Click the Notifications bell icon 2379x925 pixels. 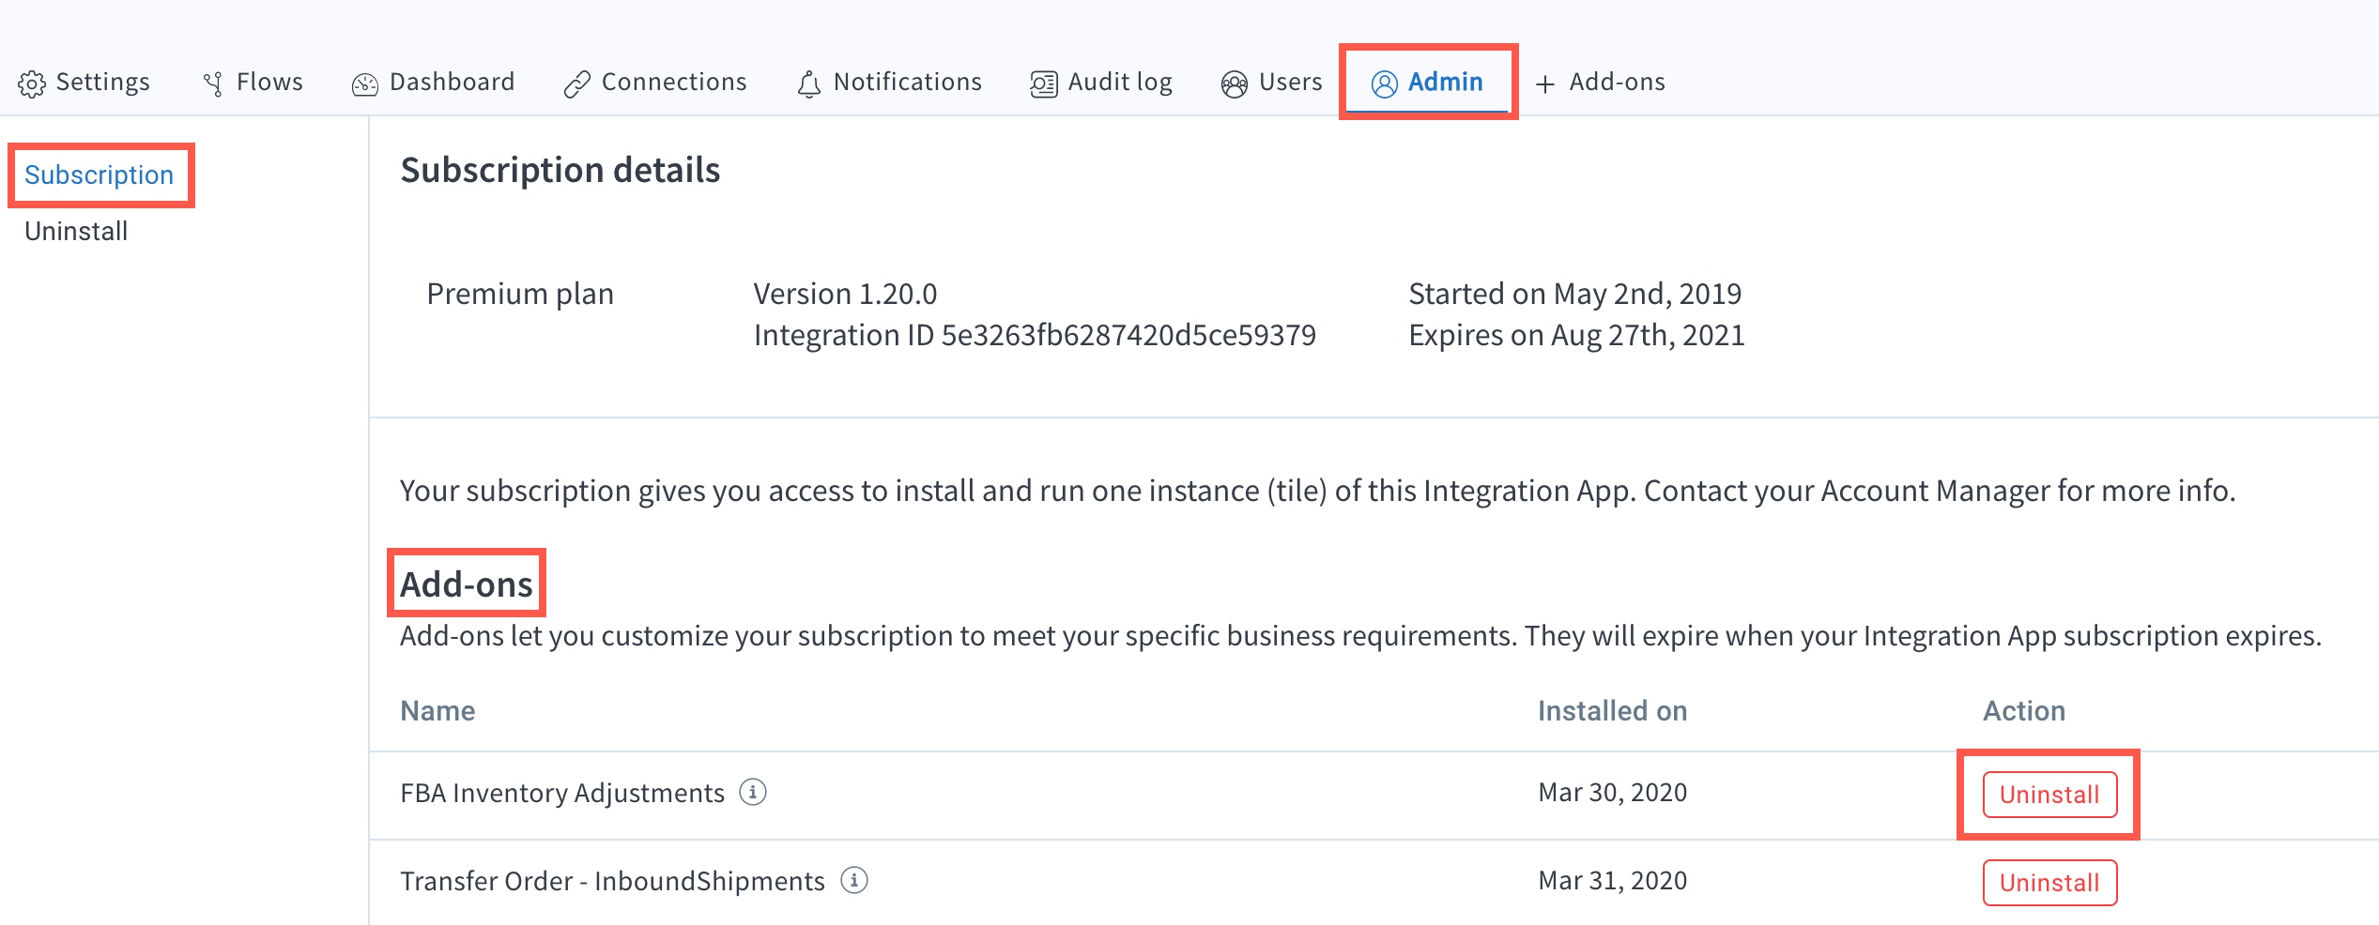click(x=808, y=84)
